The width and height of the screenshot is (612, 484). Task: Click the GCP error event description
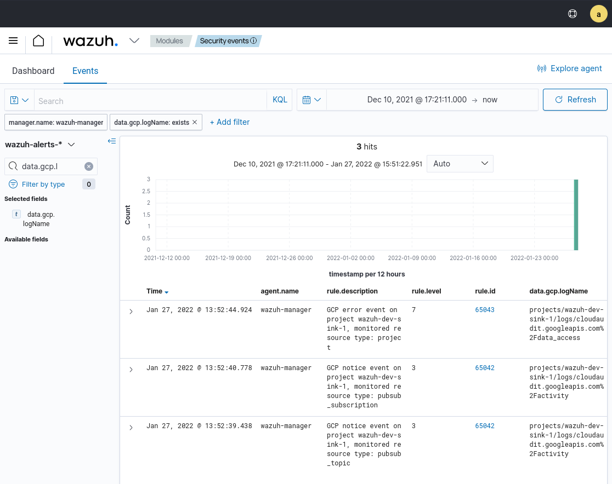364,329
